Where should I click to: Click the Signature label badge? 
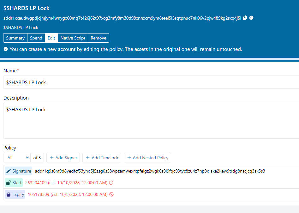(x=19, y=171)
